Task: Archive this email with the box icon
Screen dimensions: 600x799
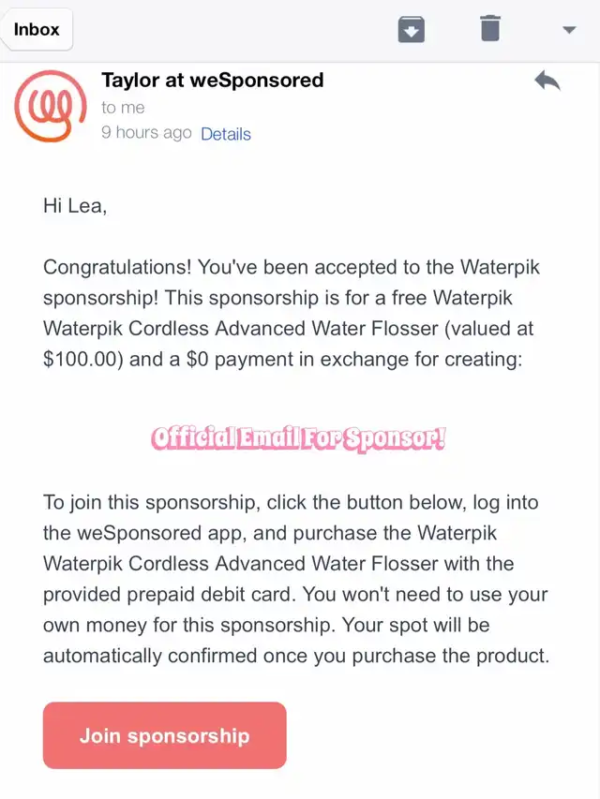Action: [412, 29]
